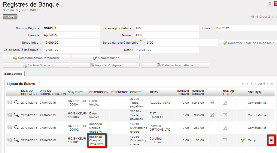The height and width of the screenshot is (153, 277).
Task: Click the help icon beside Registres de Banque
Action: [62, 5]
